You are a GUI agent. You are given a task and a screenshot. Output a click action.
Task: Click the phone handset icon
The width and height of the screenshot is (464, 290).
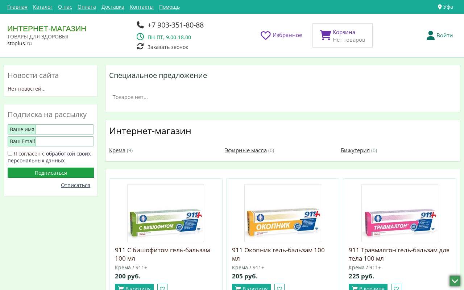click(140, 25)
